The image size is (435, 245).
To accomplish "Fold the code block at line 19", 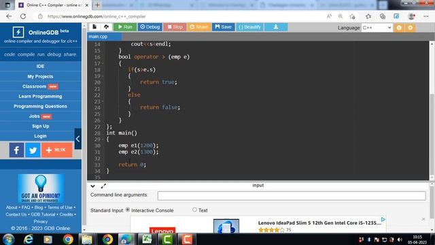I will 103,76.
